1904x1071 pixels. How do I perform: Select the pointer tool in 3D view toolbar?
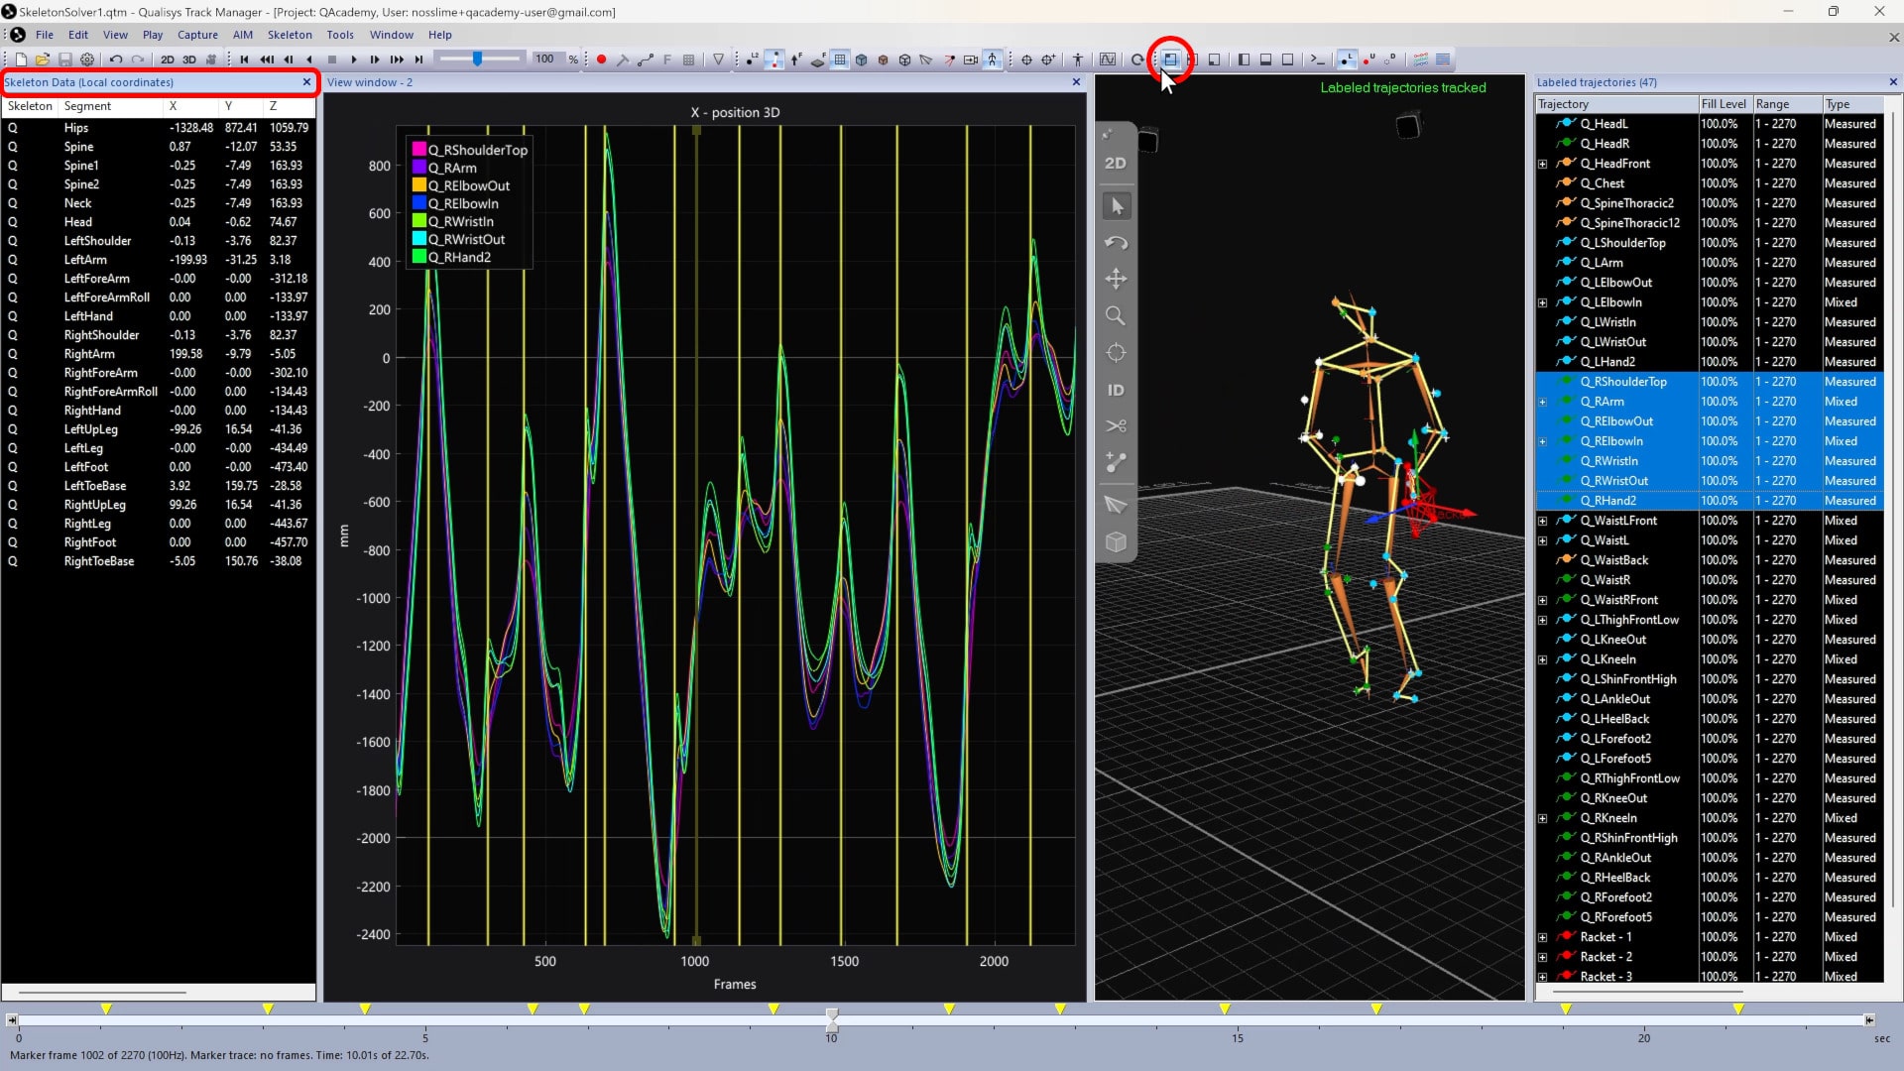pos(1117,206)
